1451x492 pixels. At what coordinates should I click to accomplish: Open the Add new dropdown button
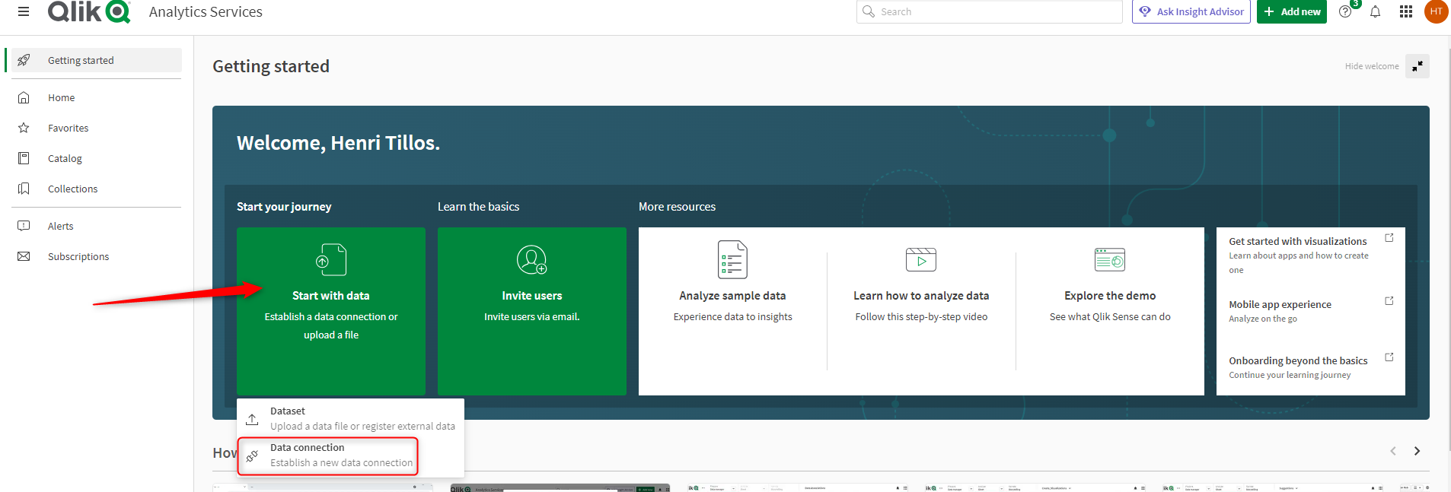click(x=1291, y=11)
